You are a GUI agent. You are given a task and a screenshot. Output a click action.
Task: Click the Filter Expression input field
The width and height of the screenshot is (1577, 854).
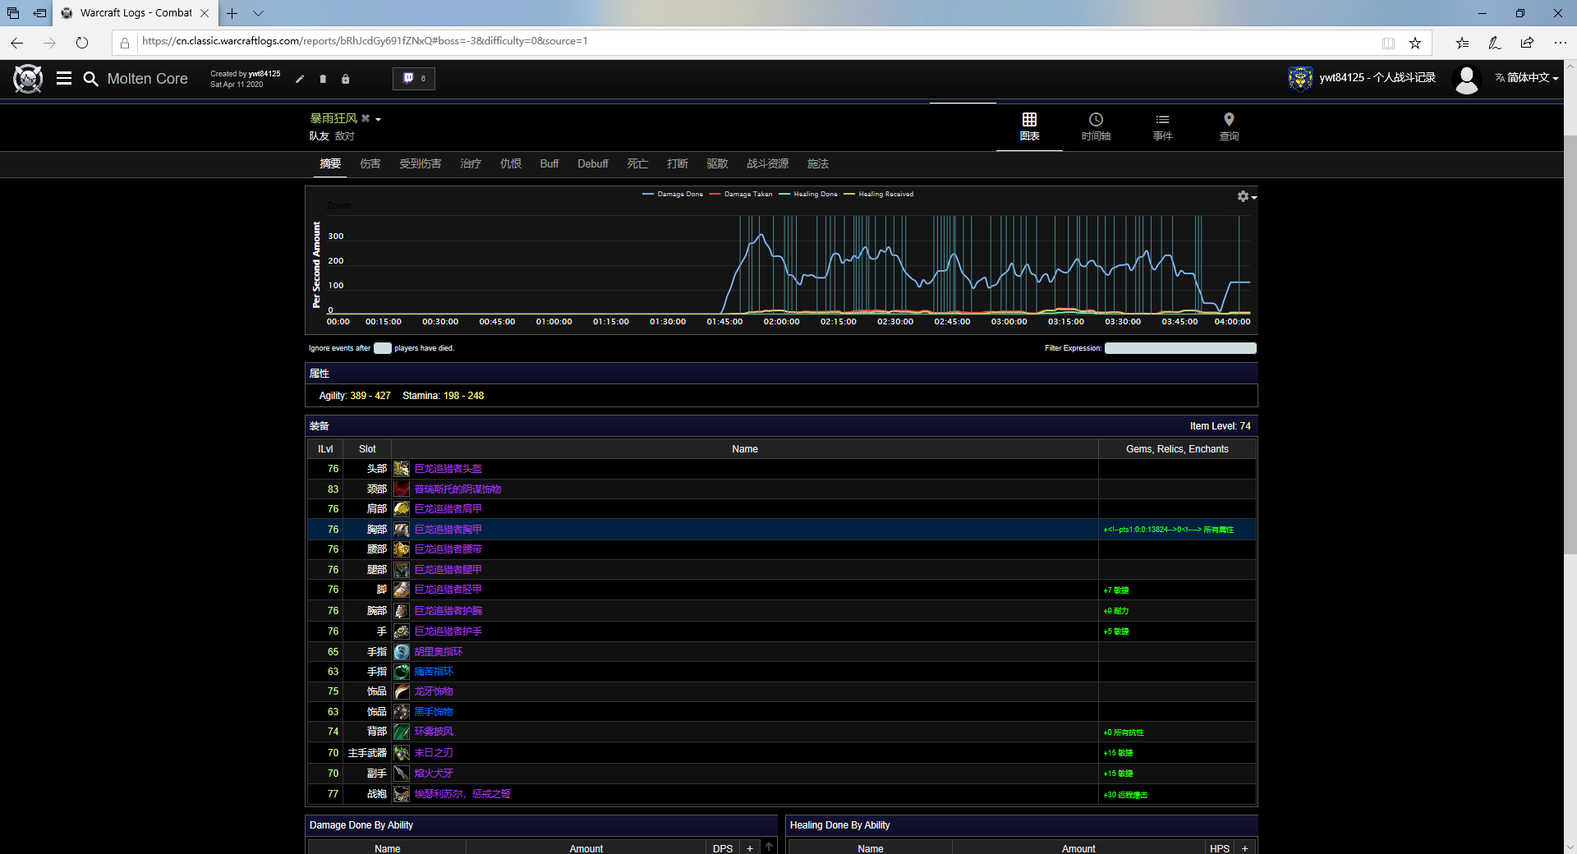[1179, 348]
